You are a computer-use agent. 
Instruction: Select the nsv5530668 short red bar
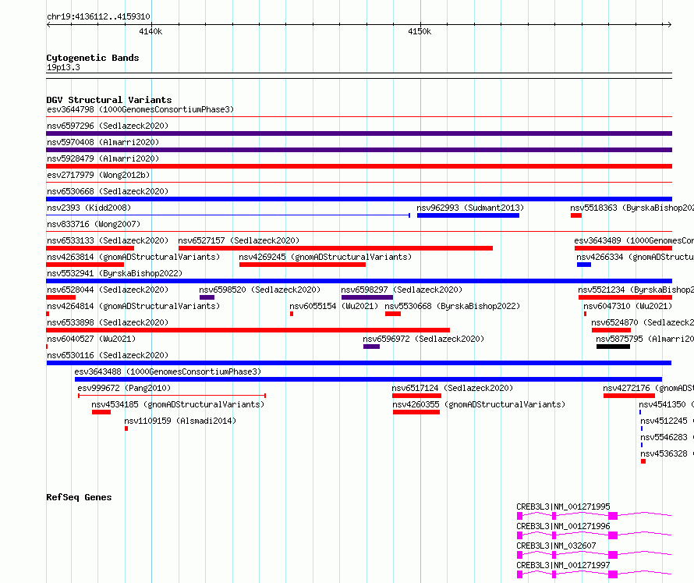393,314
